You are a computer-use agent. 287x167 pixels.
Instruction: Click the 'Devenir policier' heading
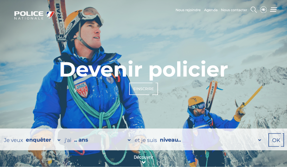click(143, 70)
